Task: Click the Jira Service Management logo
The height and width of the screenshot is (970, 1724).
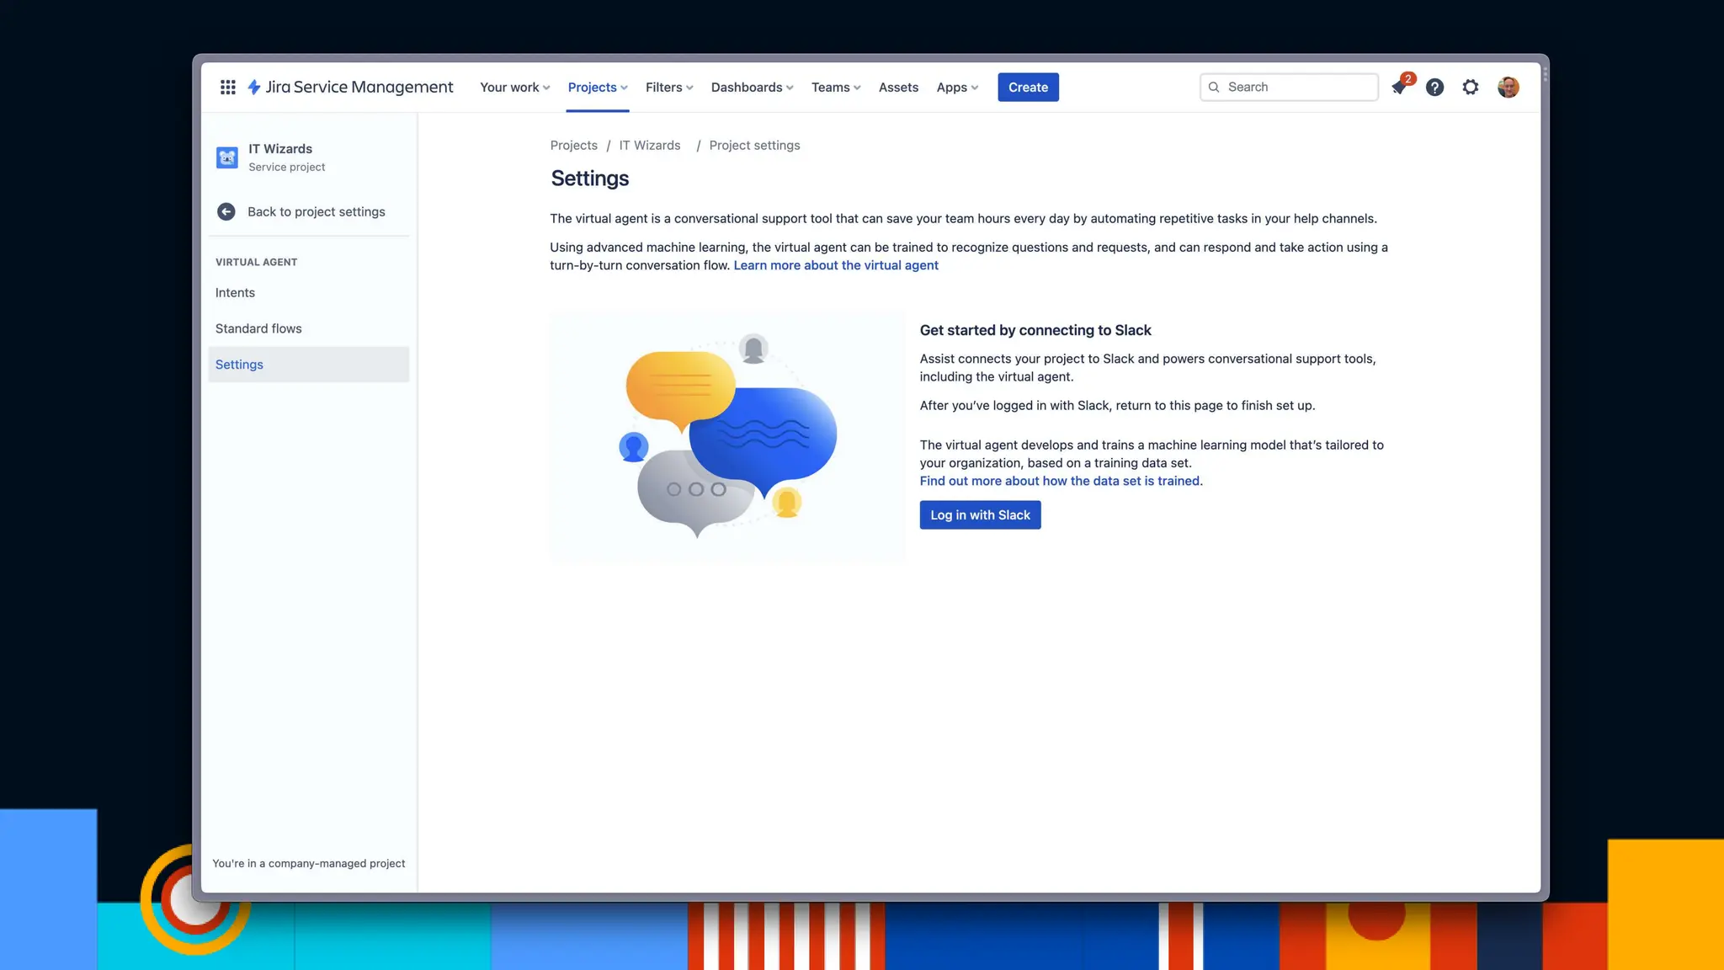Action: click(350, 87)
